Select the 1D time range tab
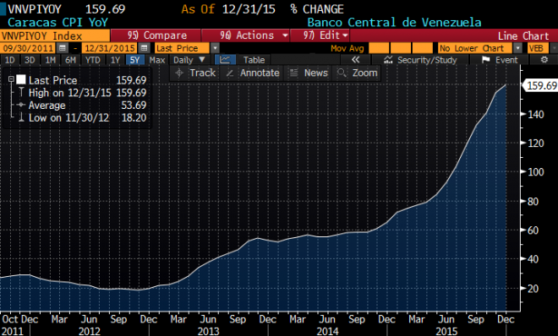The width and height of the screenshot is (558, 336). 9,60
